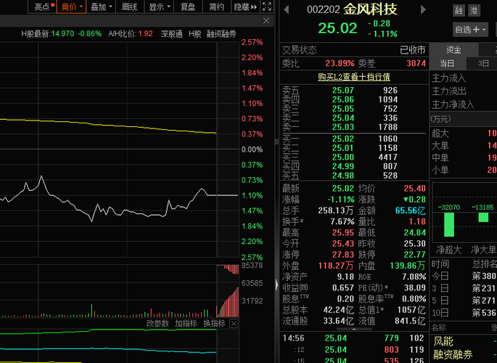The image size is (497, 363).
Task: Click the 10日 ranking row
Action: [464, 313]
